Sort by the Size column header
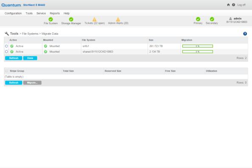Viewport: 252px width, 168px height. [151, 40]
